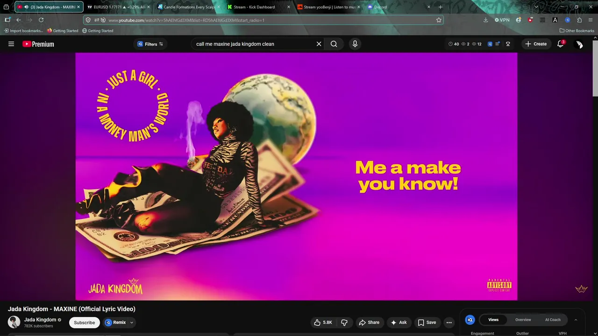This screenshot has height=336, width=598.
Task: Open the Ask AI button
Action: click(399, 322)
